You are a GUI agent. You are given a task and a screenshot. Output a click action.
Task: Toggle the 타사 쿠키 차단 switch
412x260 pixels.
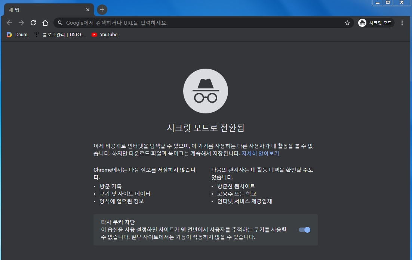click(305, 230)
